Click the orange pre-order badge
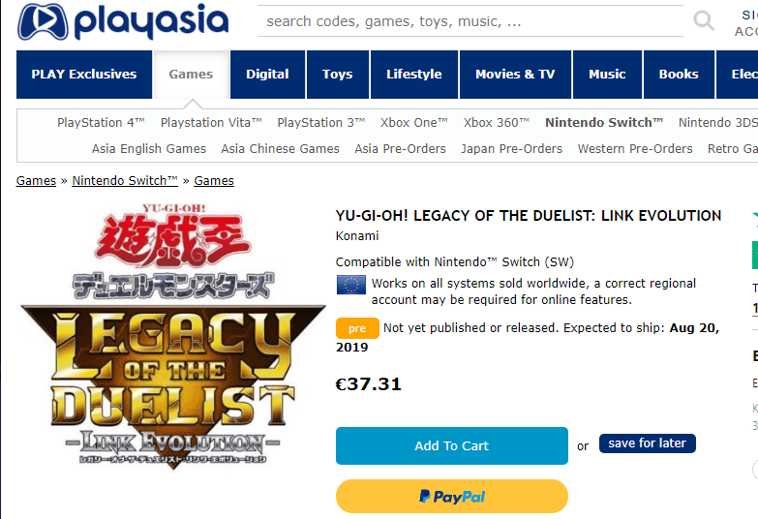This screenshot has width=758, height=519. point(357,328)
